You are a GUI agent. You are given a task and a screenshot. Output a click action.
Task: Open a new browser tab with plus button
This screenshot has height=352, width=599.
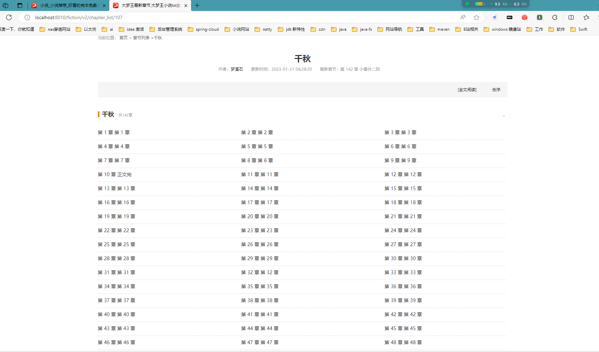197,5
